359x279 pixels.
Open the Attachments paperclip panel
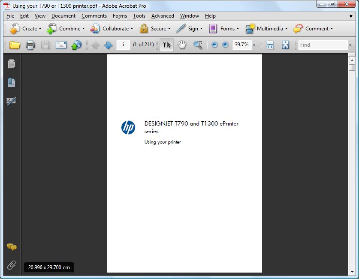pos(12,266)
